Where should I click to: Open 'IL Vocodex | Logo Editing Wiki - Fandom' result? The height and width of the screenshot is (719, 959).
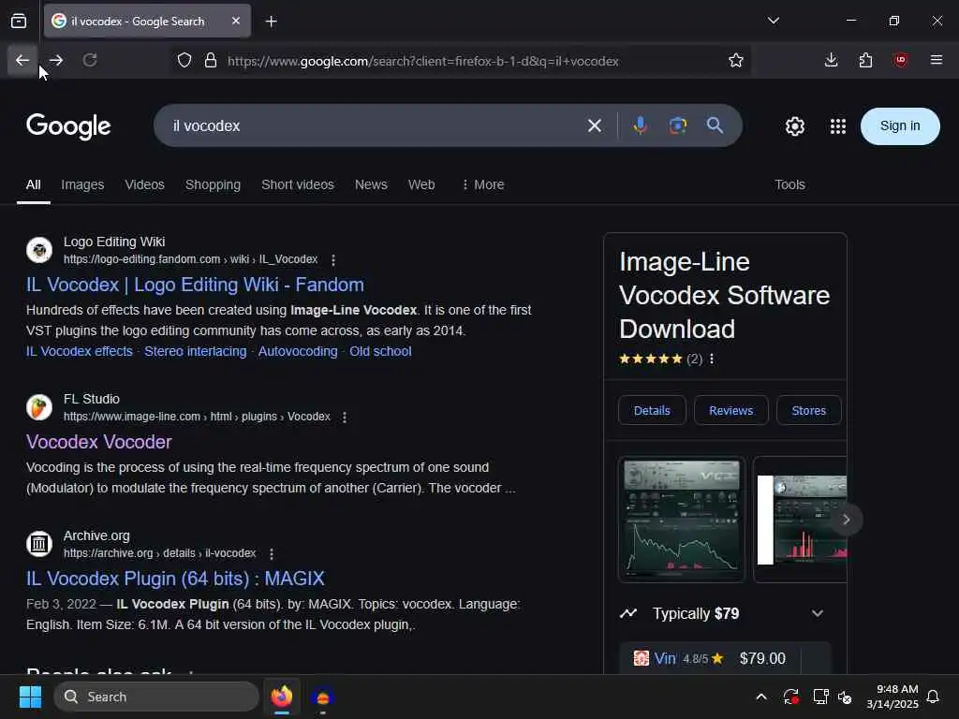click(x=195, y=285)
